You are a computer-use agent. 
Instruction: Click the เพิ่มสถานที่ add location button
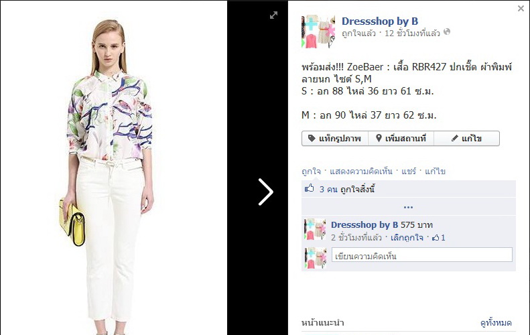coord(401,138)
